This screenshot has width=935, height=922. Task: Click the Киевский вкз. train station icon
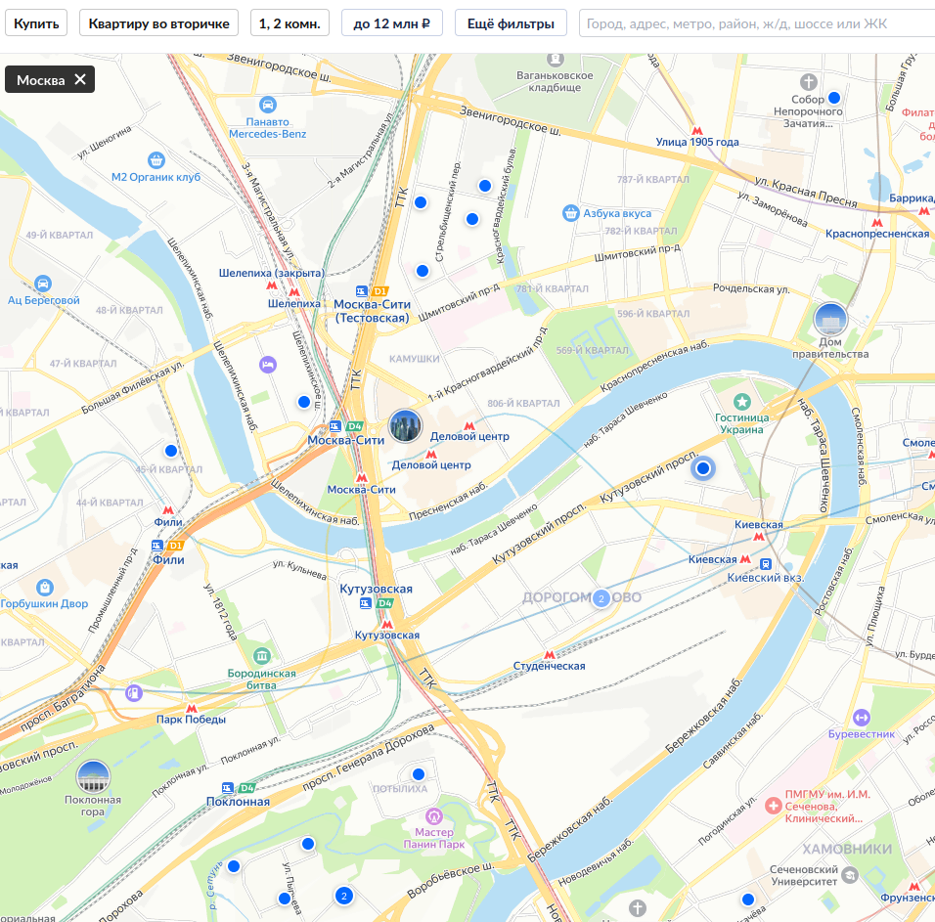pos(766,564)
